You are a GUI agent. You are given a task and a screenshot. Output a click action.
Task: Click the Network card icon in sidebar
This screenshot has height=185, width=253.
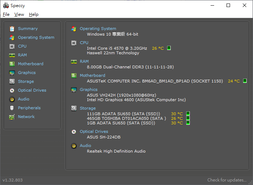[12, 117]
